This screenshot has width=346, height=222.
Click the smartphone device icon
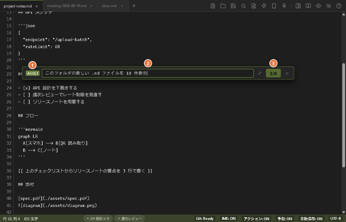click(x=274, y=6)
